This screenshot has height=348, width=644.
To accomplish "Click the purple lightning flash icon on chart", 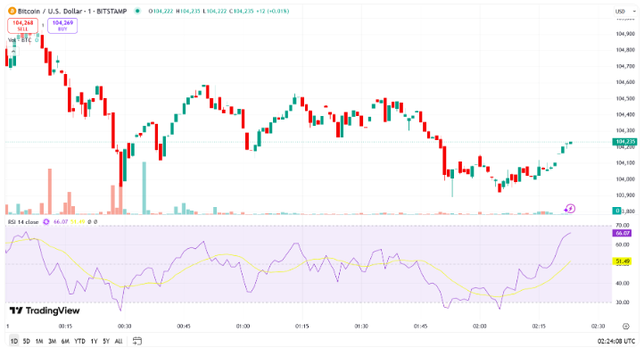I will (x=570, y=209).
